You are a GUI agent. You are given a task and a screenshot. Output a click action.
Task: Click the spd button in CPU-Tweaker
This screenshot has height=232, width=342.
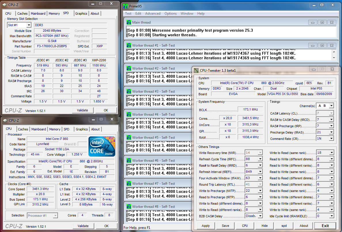click(x=284, y=226)
